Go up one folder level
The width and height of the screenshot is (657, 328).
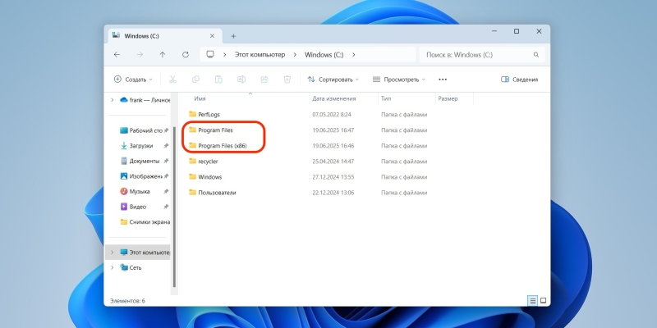coord(163,55)
